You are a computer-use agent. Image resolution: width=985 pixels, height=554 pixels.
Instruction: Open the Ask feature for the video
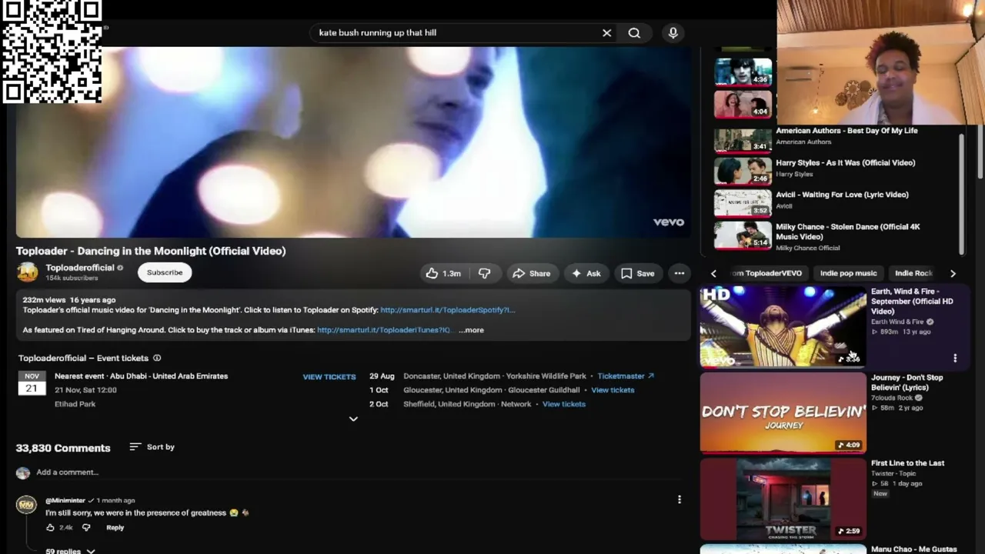point(586,273)
